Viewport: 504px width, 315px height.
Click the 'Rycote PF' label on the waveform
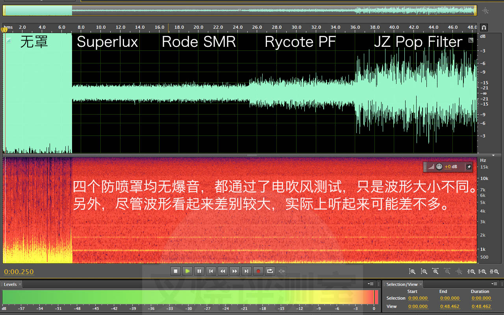pyautogui.click(x=300, y=42)
